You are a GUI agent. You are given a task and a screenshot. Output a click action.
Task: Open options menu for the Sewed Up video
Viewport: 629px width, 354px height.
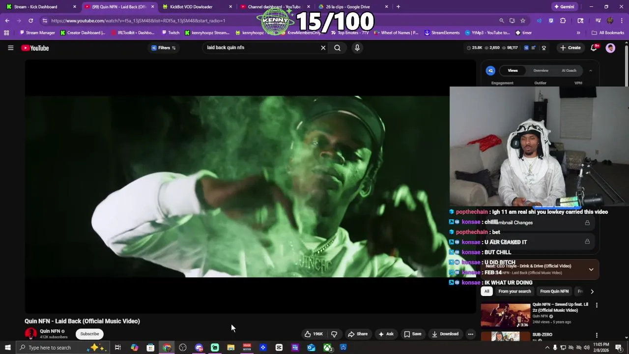pyautogui.click(x=597, y=305)
